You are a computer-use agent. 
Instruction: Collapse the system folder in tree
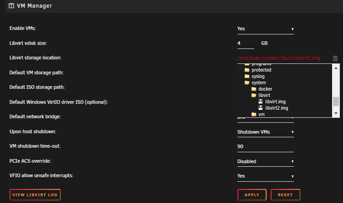pyautogui.click(x=258, y=82)
